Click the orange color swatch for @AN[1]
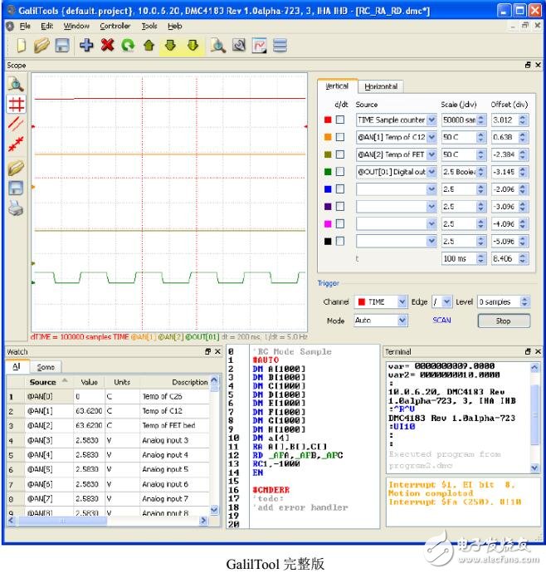 (328, 137)
